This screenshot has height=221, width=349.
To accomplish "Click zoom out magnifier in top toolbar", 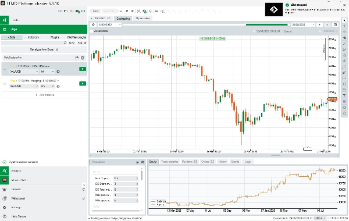I will click(132, 11).
